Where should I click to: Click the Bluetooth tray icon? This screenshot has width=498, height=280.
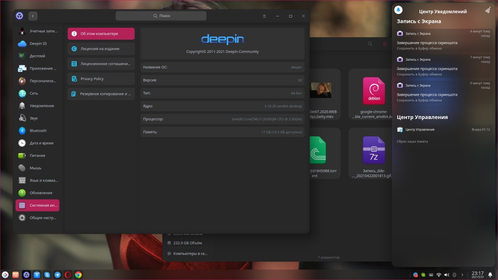[x=454, y=275]
